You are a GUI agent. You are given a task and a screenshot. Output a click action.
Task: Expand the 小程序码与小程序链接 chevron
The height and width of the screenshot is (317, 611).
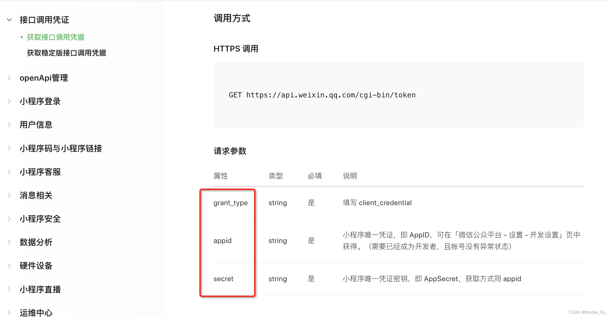click(9, 148)
